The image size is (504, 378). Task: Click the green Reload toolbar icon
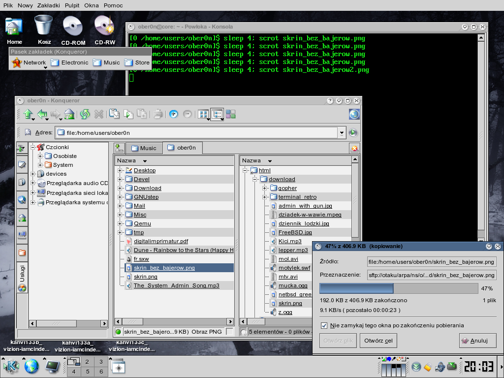85,114
